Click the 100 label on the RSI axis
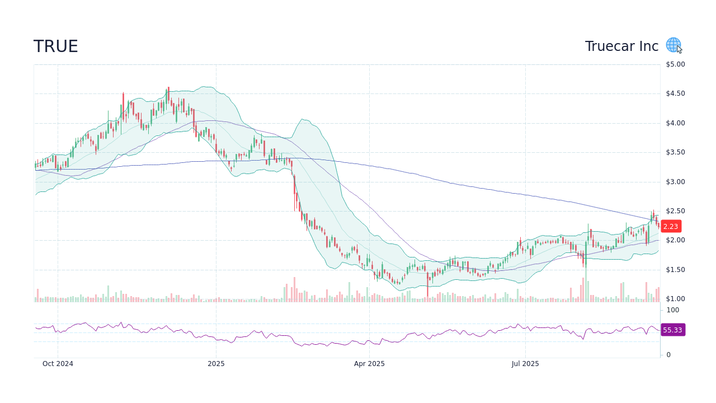Screen dimensions: 716x403 (x=672, y=310)
